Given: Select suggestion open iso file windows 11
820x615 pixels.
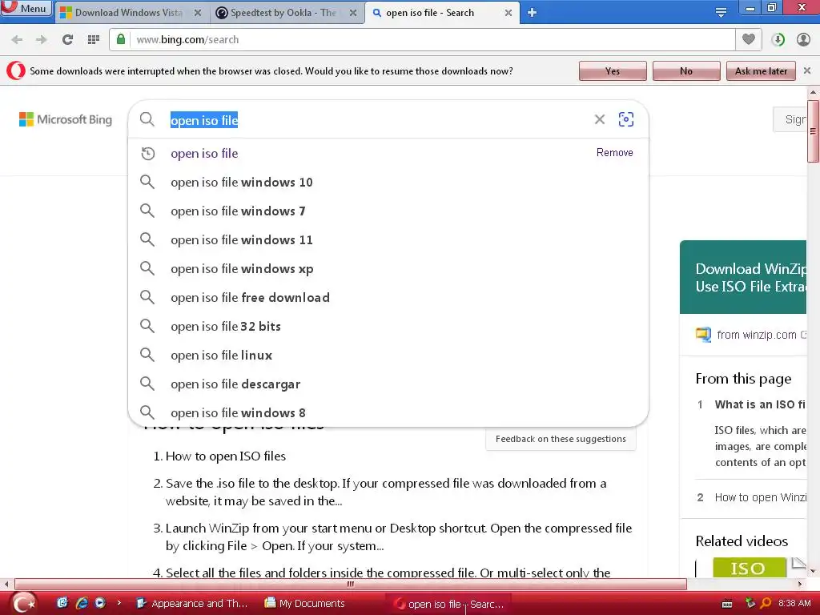Looking at the screenshot, I should 388,239.
